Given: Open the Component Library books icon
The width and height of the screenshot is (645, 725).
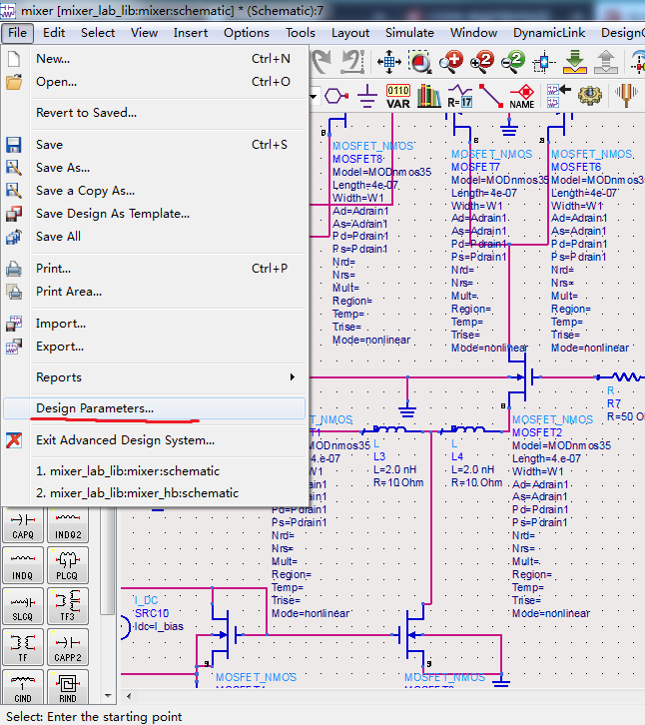Looking at the screenshot, I should point(428,96).
